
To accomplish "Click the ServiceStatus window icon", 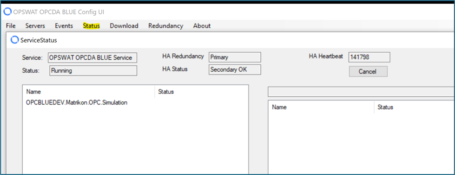I will click(x=14, y=40).
